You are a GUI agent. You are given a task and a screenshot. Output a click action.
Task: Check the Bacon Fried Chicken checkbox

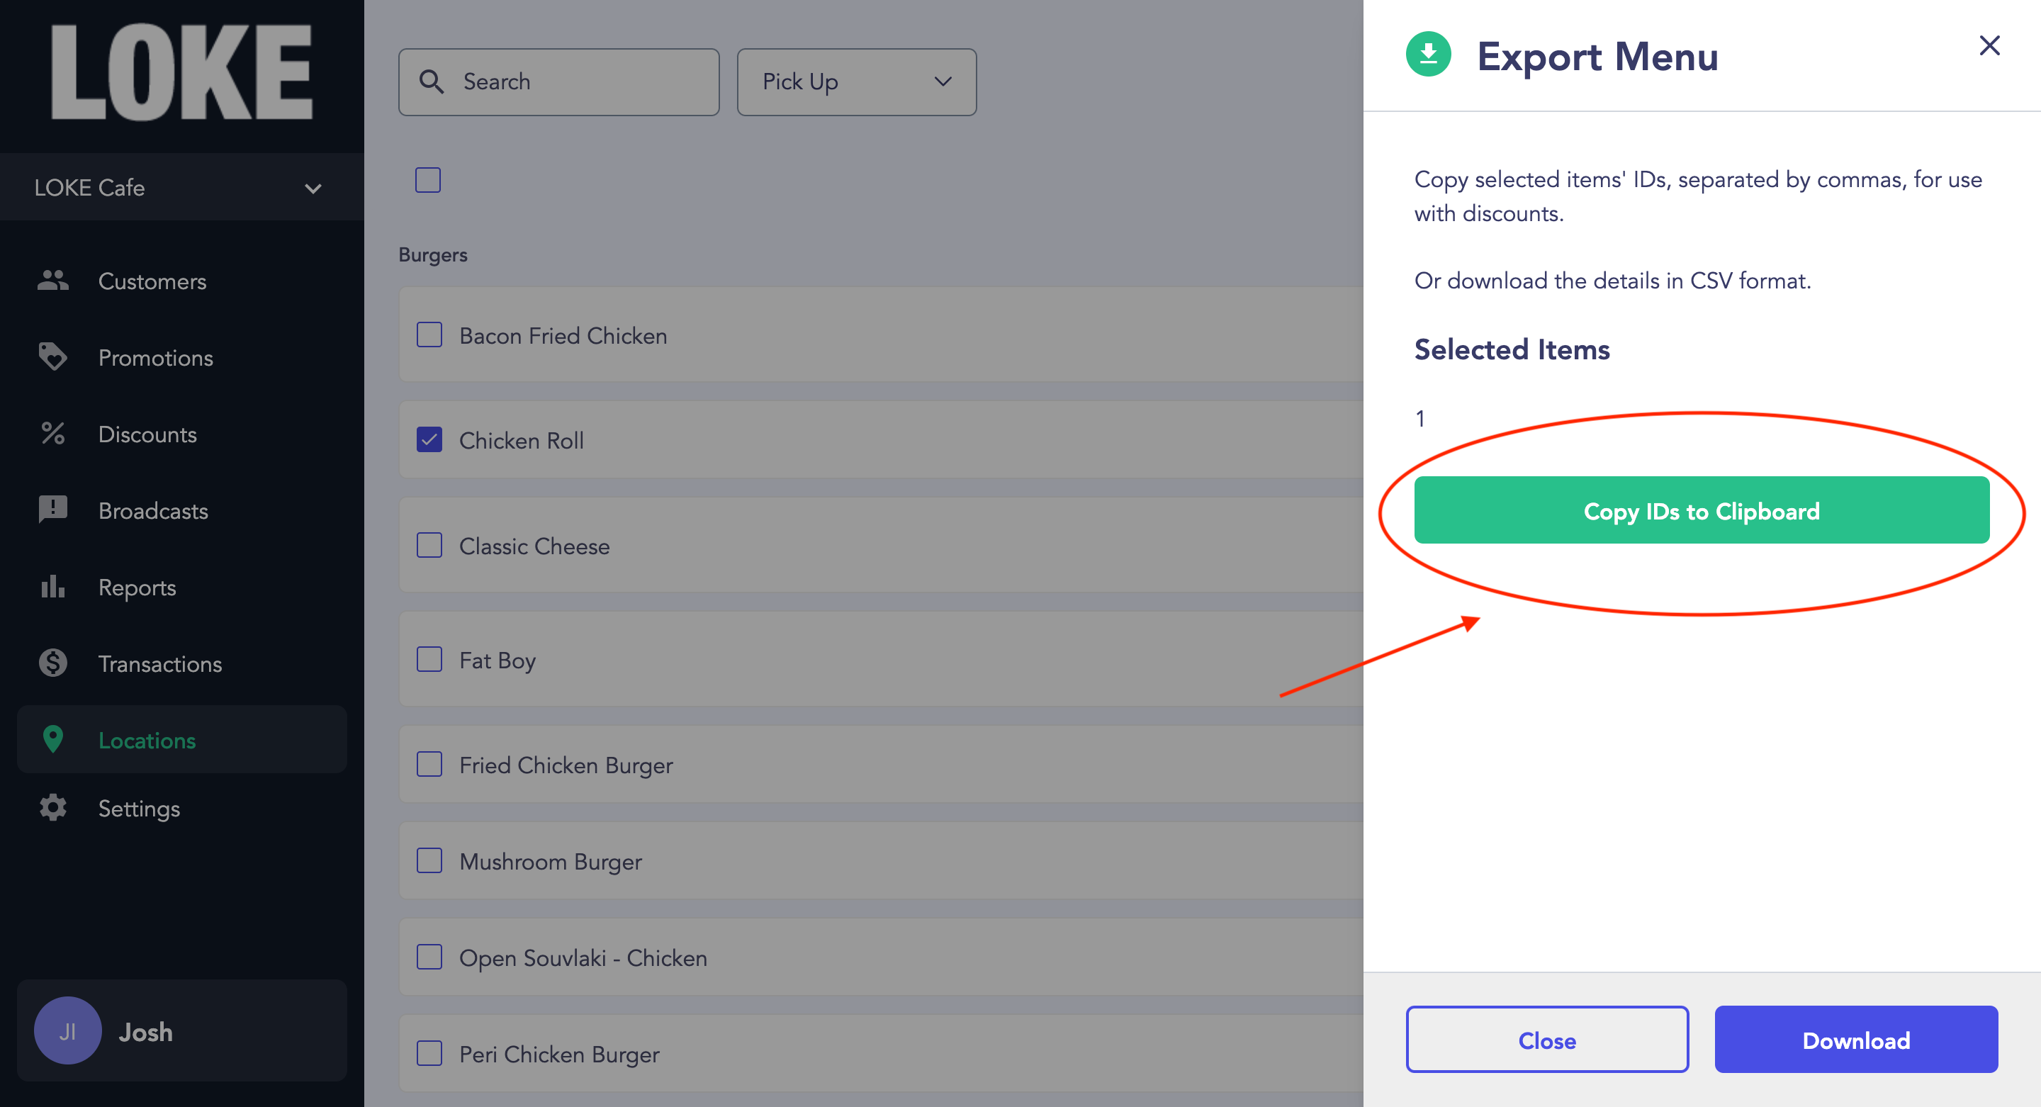pos(429,335)
